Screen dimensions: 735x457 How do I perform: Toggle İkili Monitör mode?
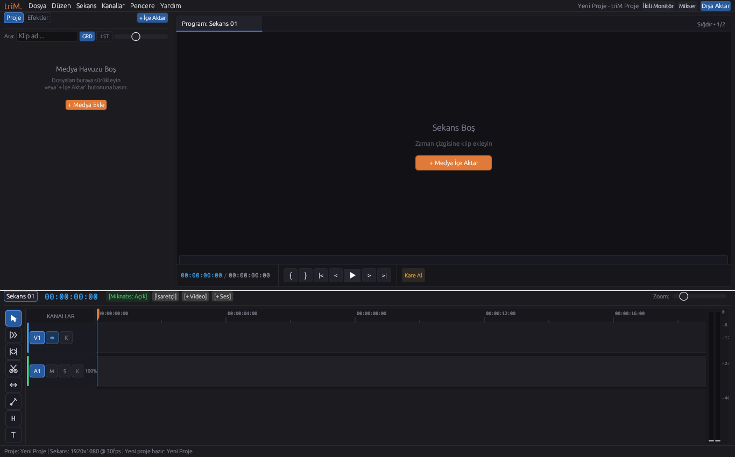pos(658,6)
